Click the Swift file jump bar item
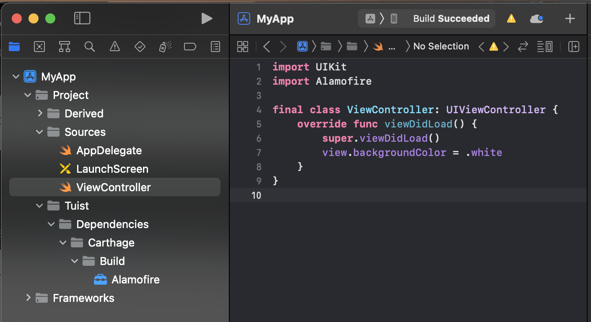 (384, 47)
